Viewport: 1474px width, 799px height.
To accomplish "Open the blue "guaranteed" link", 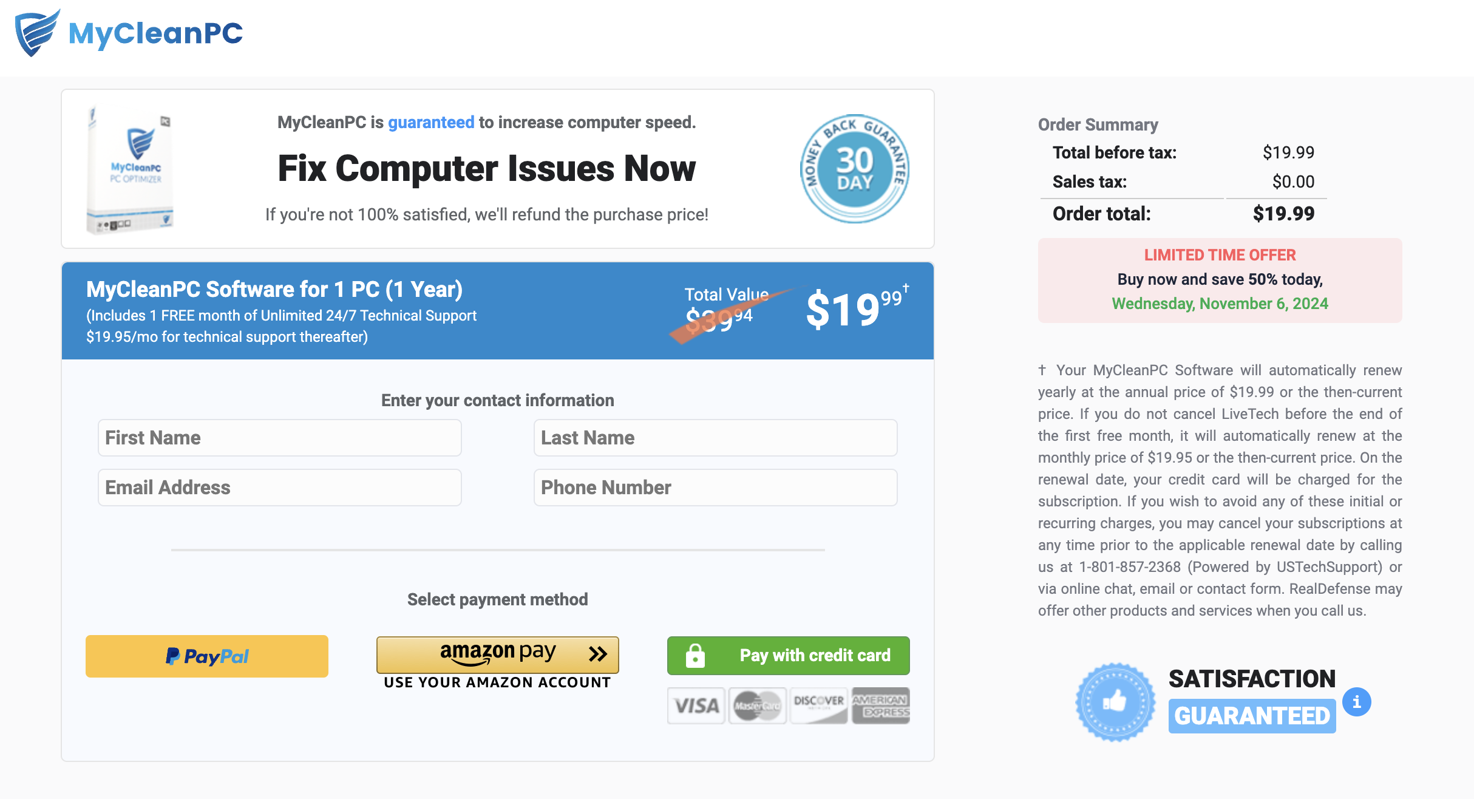I will tap(431, 123).
